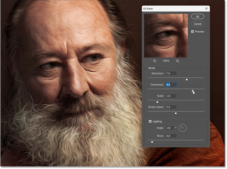Click the Stylization slider handle
The image size is (227, 169).
click(x=187, y=80)
